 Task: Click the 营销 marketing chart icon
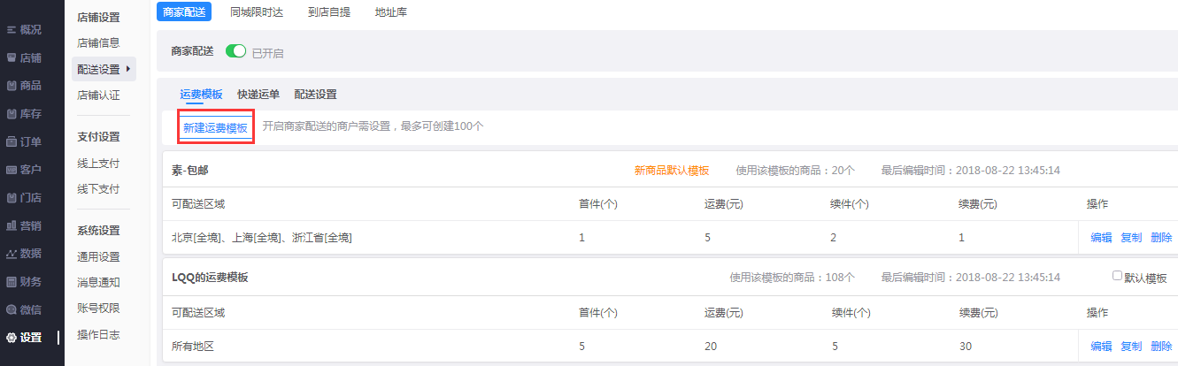pos(12,225)
